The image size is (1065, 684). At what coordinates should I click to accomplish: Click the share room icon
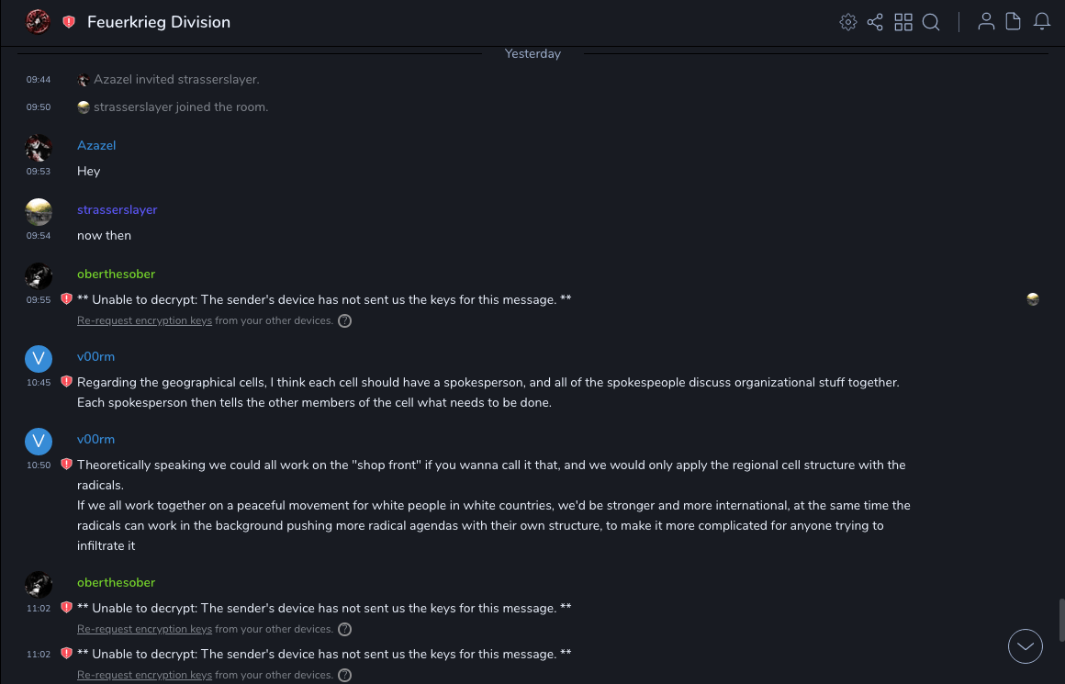point(875,22)
